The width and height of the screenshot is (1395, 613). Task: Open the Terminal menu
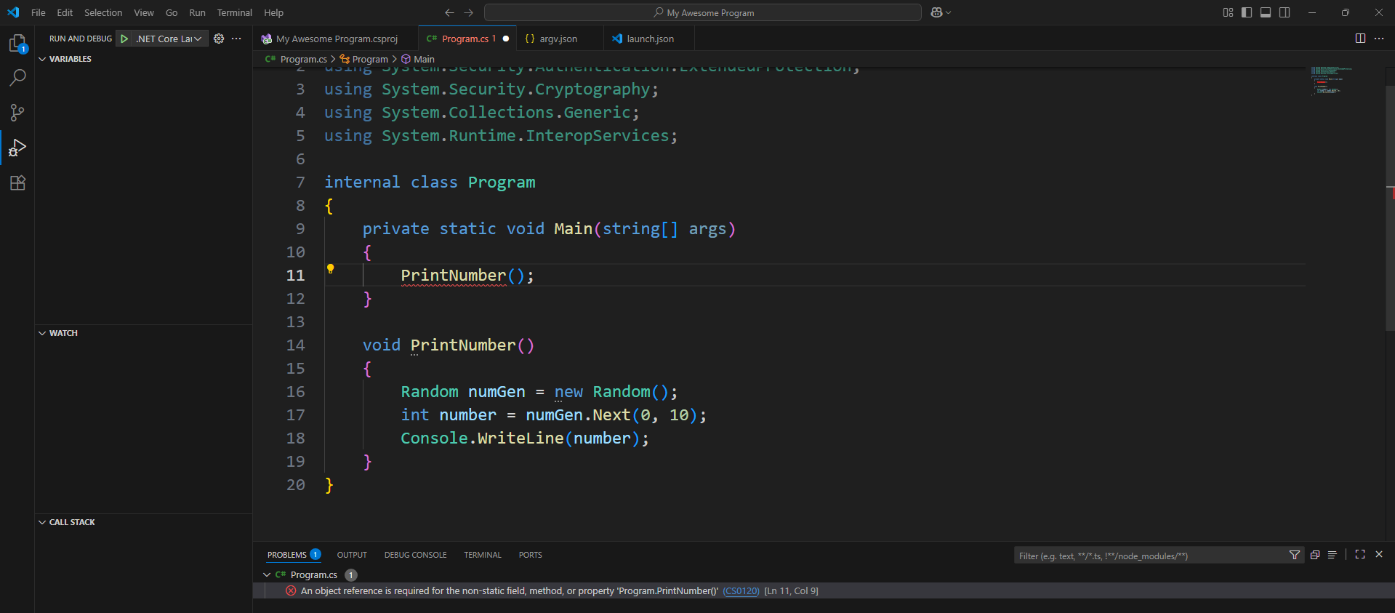click(x=235, y=12)
